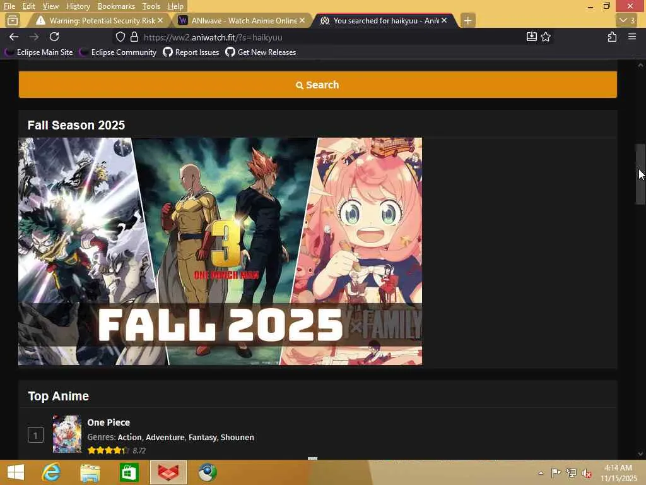646x485 pixels.
Task: Open Get New Releases bookmark
Action: pyautogui.click(x=261, y=52)
